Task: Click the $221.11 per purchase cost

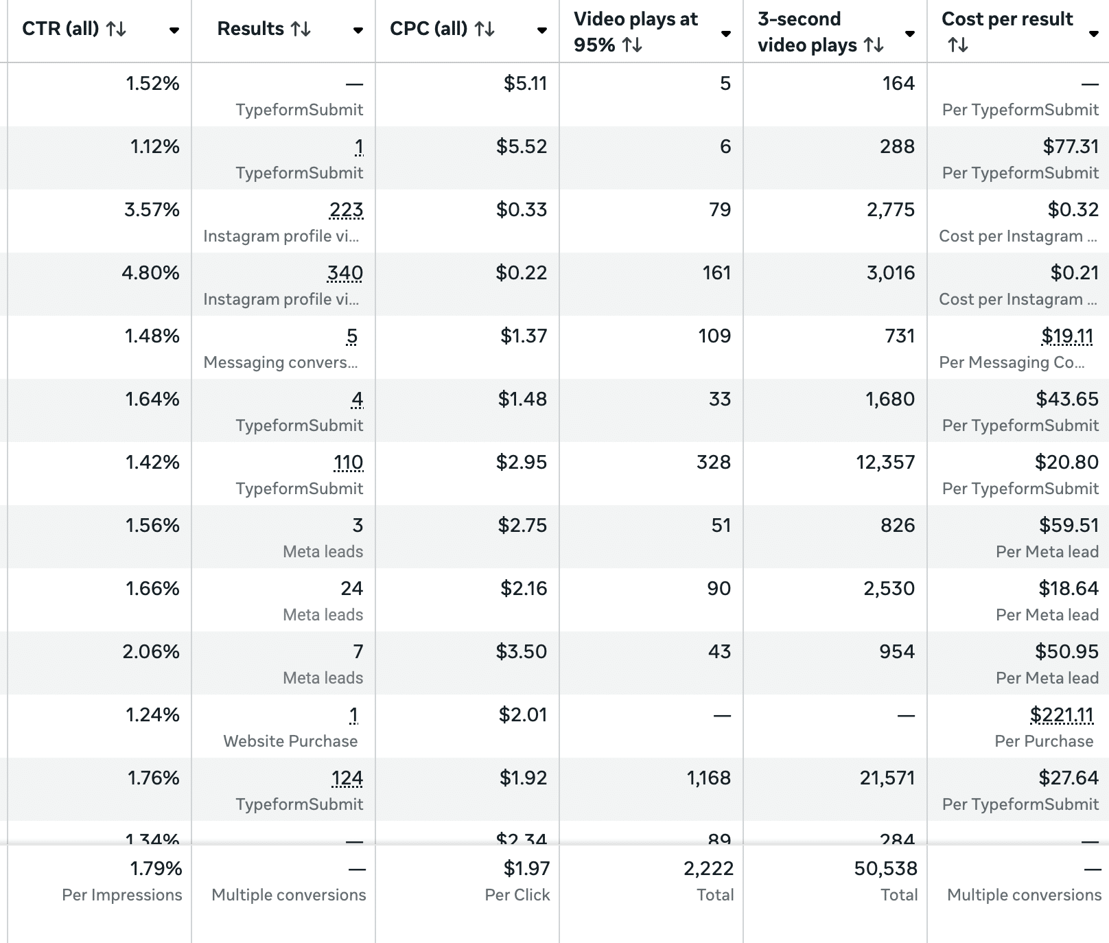Action: point(1061,715)
